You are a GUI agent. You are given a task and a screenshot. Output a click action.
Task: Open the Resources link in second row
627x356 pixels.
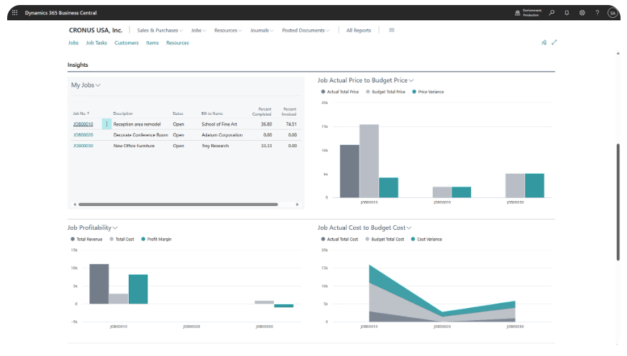point(178,42)
